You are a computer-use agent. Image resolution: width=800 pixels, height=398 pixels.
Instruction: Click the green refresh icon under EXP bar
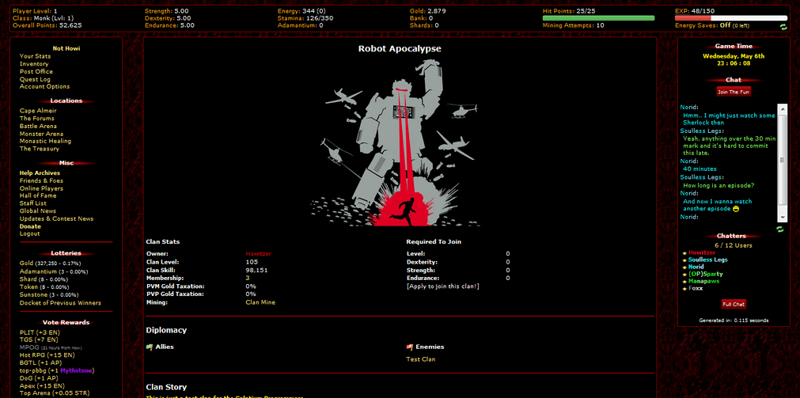click(783, 27)
